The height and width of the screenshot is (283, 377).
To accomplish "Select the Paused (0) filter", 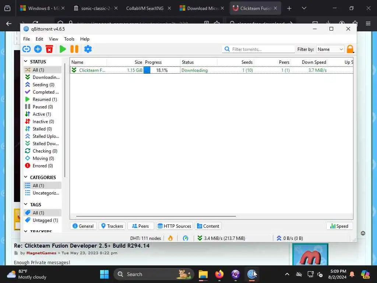I will 42,107.
